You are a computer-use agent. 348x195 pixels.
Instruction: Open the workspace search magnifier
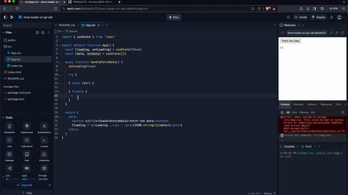click(288, 17)
